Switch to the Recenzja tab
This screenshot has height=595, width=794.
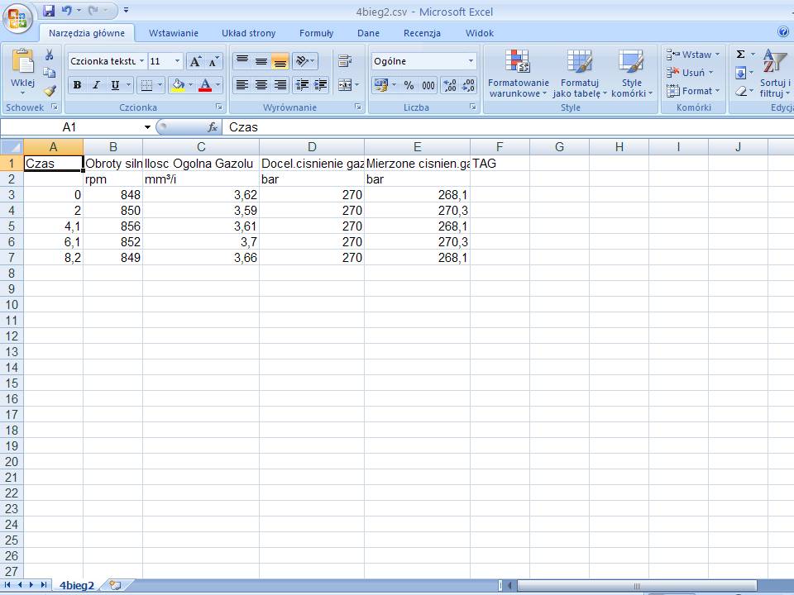click(422, 33)
